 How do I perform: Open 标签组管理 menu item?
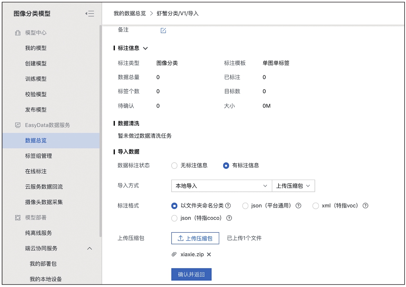tap(38, 156)
